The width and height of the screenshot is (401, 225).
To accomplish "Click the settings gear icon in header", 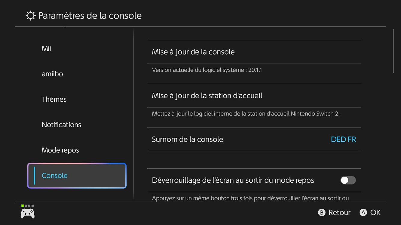I will tap(31, 16).
